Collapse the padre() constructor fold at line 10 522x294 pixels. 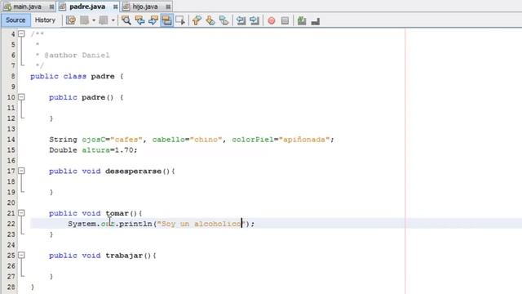(x=21, y=97)
